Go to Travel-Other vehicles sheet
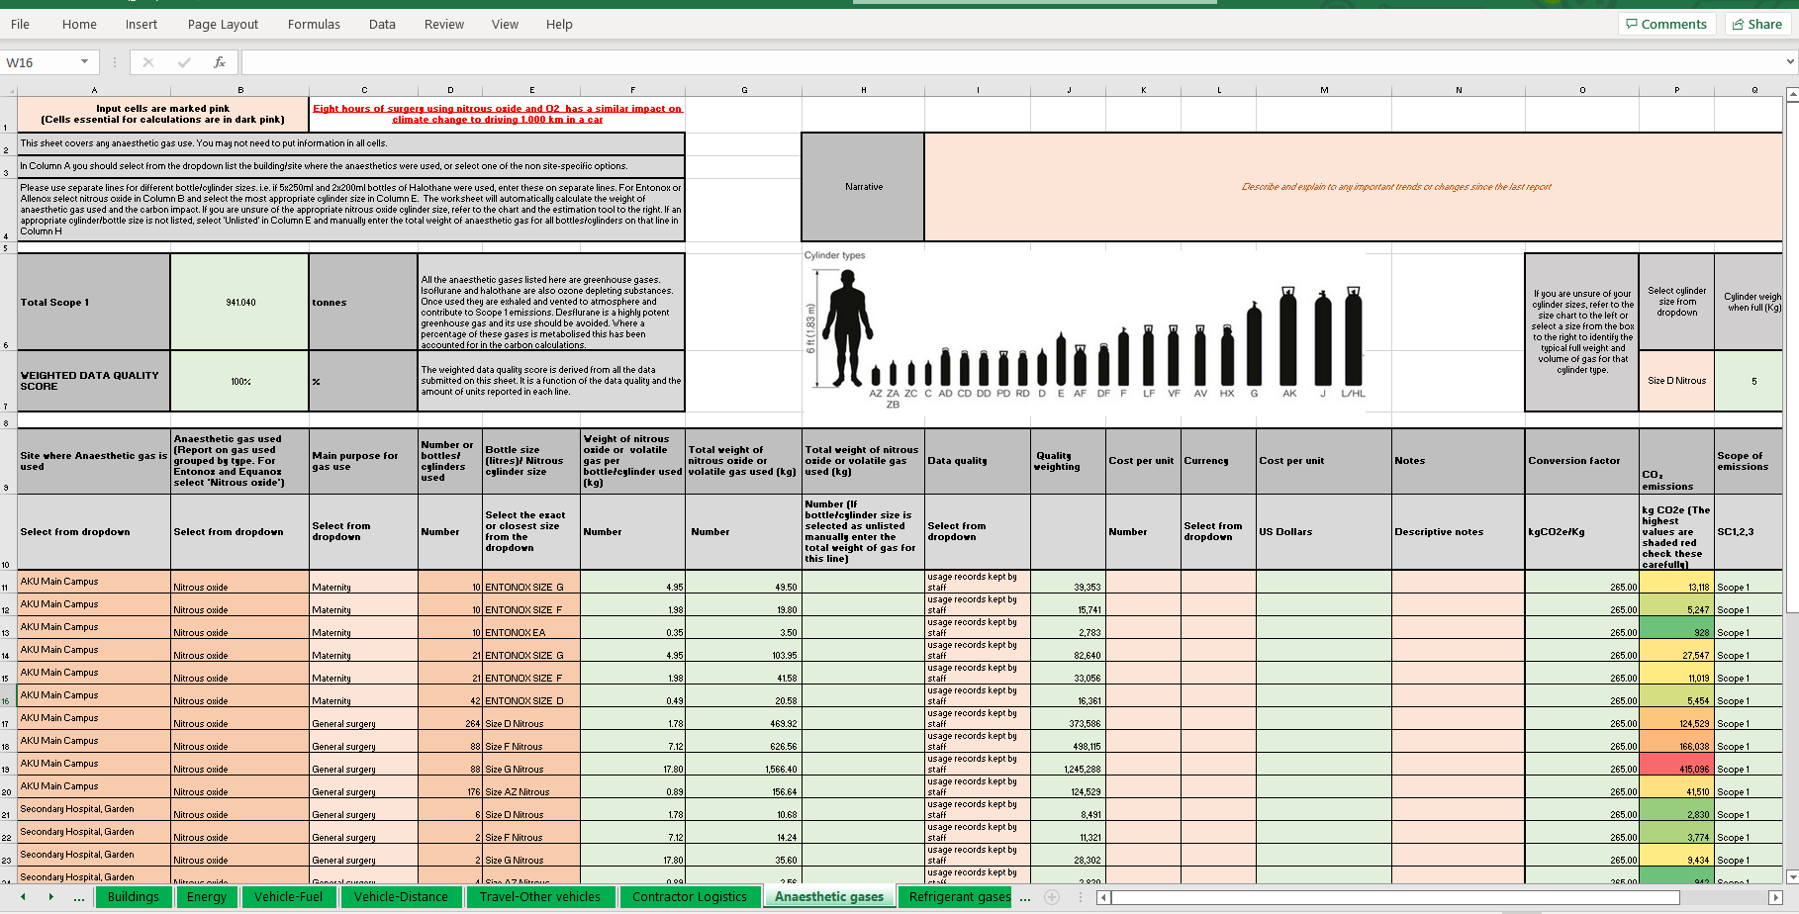 [x=540, y=897]
